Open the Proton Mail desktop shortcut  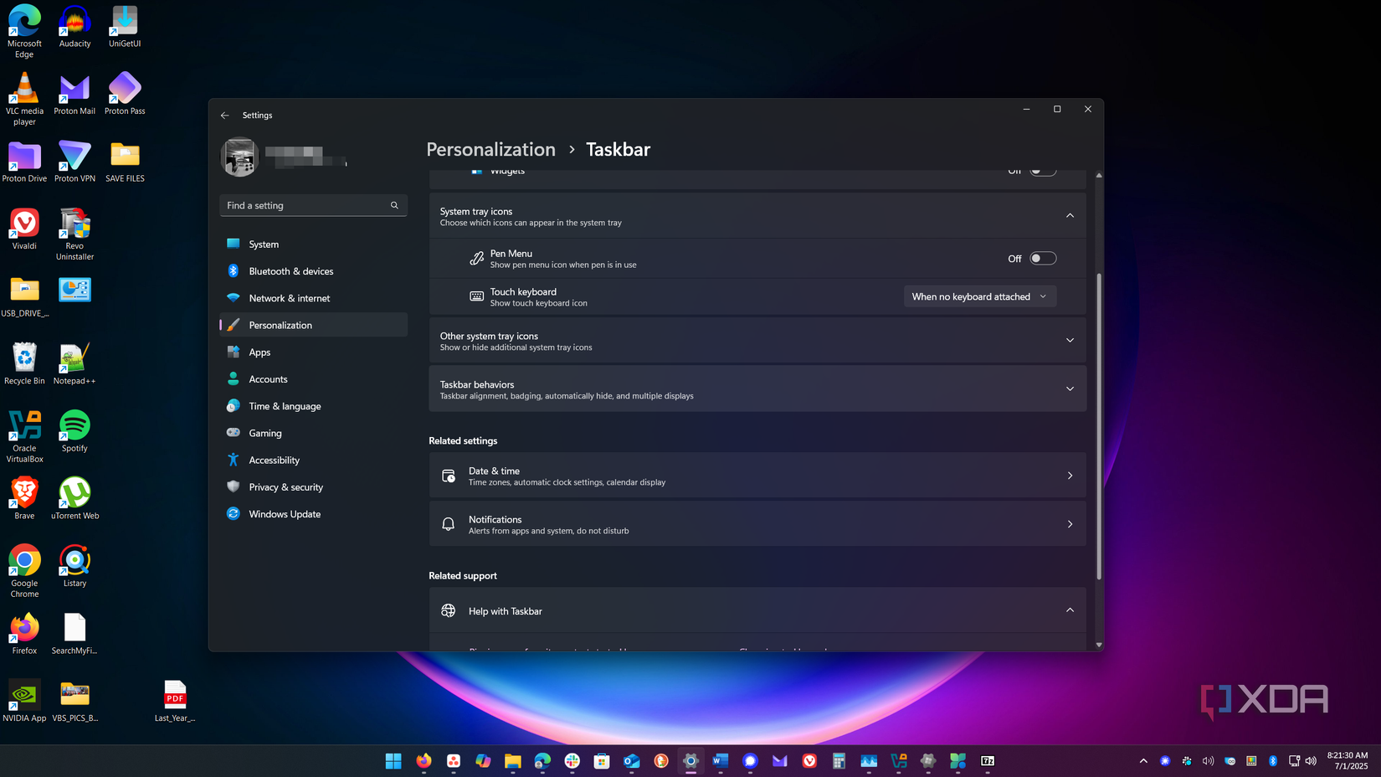pyautogui.click(x=74, y=94)
